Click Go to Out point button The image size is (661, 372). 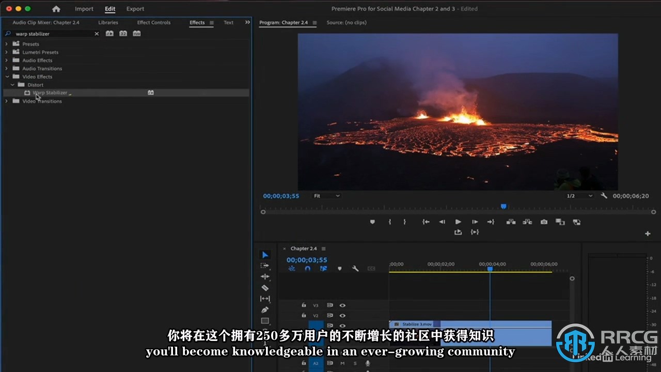pyautogui.click(x=491, y=222)
